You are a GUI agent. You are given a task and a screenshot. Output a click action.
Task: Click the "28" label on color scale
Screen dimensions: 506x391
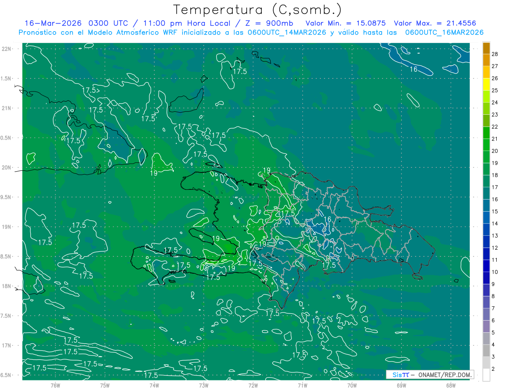pyautogui.click(x=495, y=54)
